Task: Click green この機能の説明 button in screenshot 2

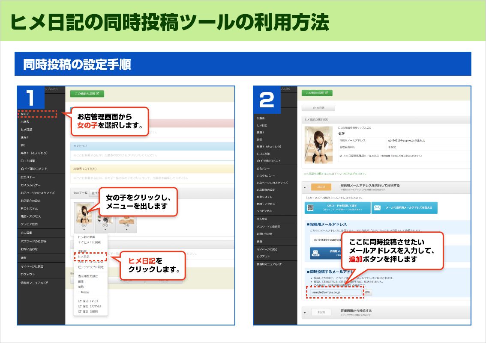Action: coord(317,93)
